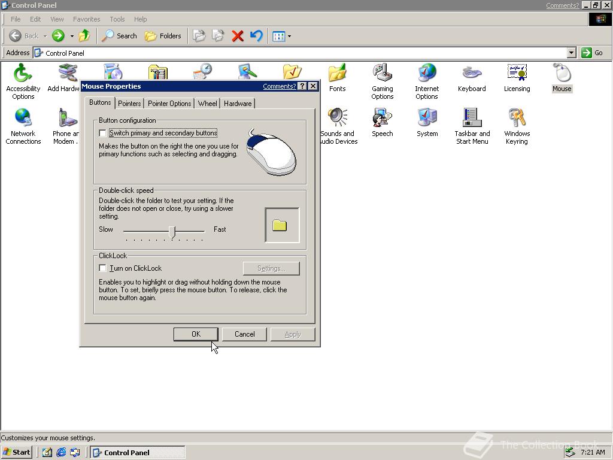
Task: Select the Mouse icon in Control Panel
Action: 562,78
